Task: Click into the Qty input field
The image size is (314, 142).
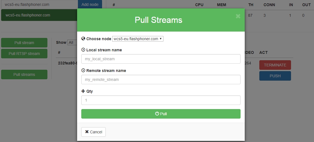Action: (161, 100)
